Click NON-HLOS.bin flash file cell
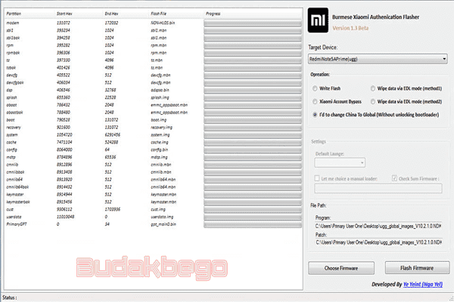 point(163,23)
